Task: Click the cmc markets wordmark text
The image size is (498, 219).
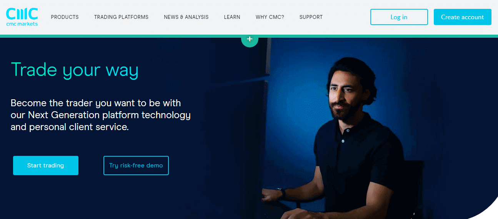Action: pyautogui.click(x=22, y=23)
